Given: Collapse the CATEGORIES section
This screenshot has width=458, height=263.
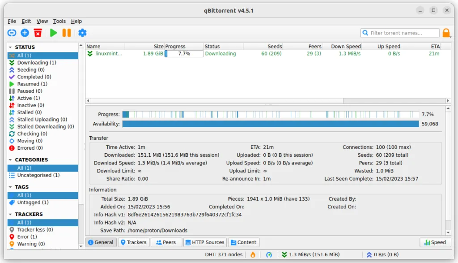Looking at the screenshot, I should [10, 160].
